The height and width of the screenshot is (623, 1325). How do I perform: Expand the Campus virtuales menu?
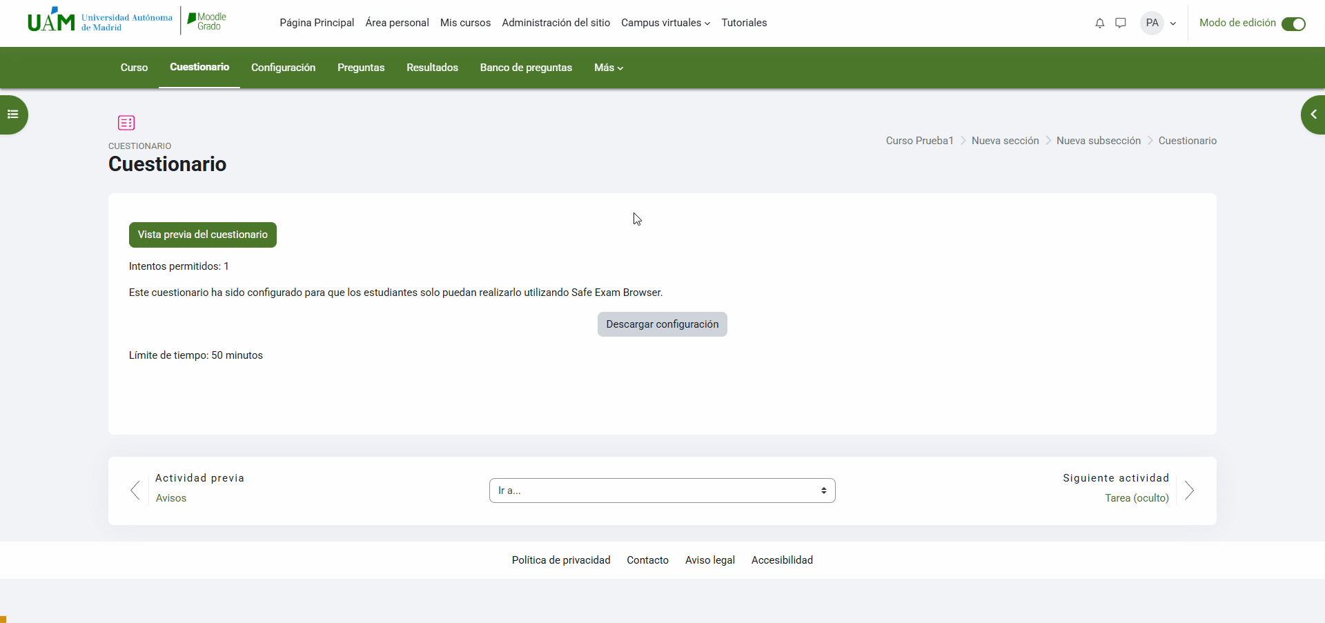pos(665,23)
